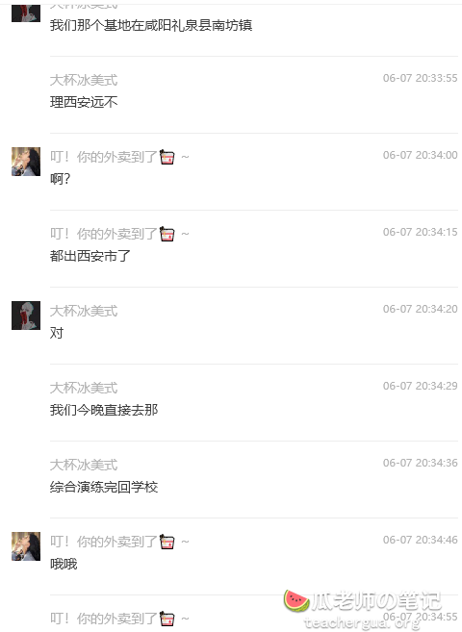Click sender name 大杯冰美式 at 20:34:36
The height and width of the screenshot is (632, 462).
coord(84,465)
